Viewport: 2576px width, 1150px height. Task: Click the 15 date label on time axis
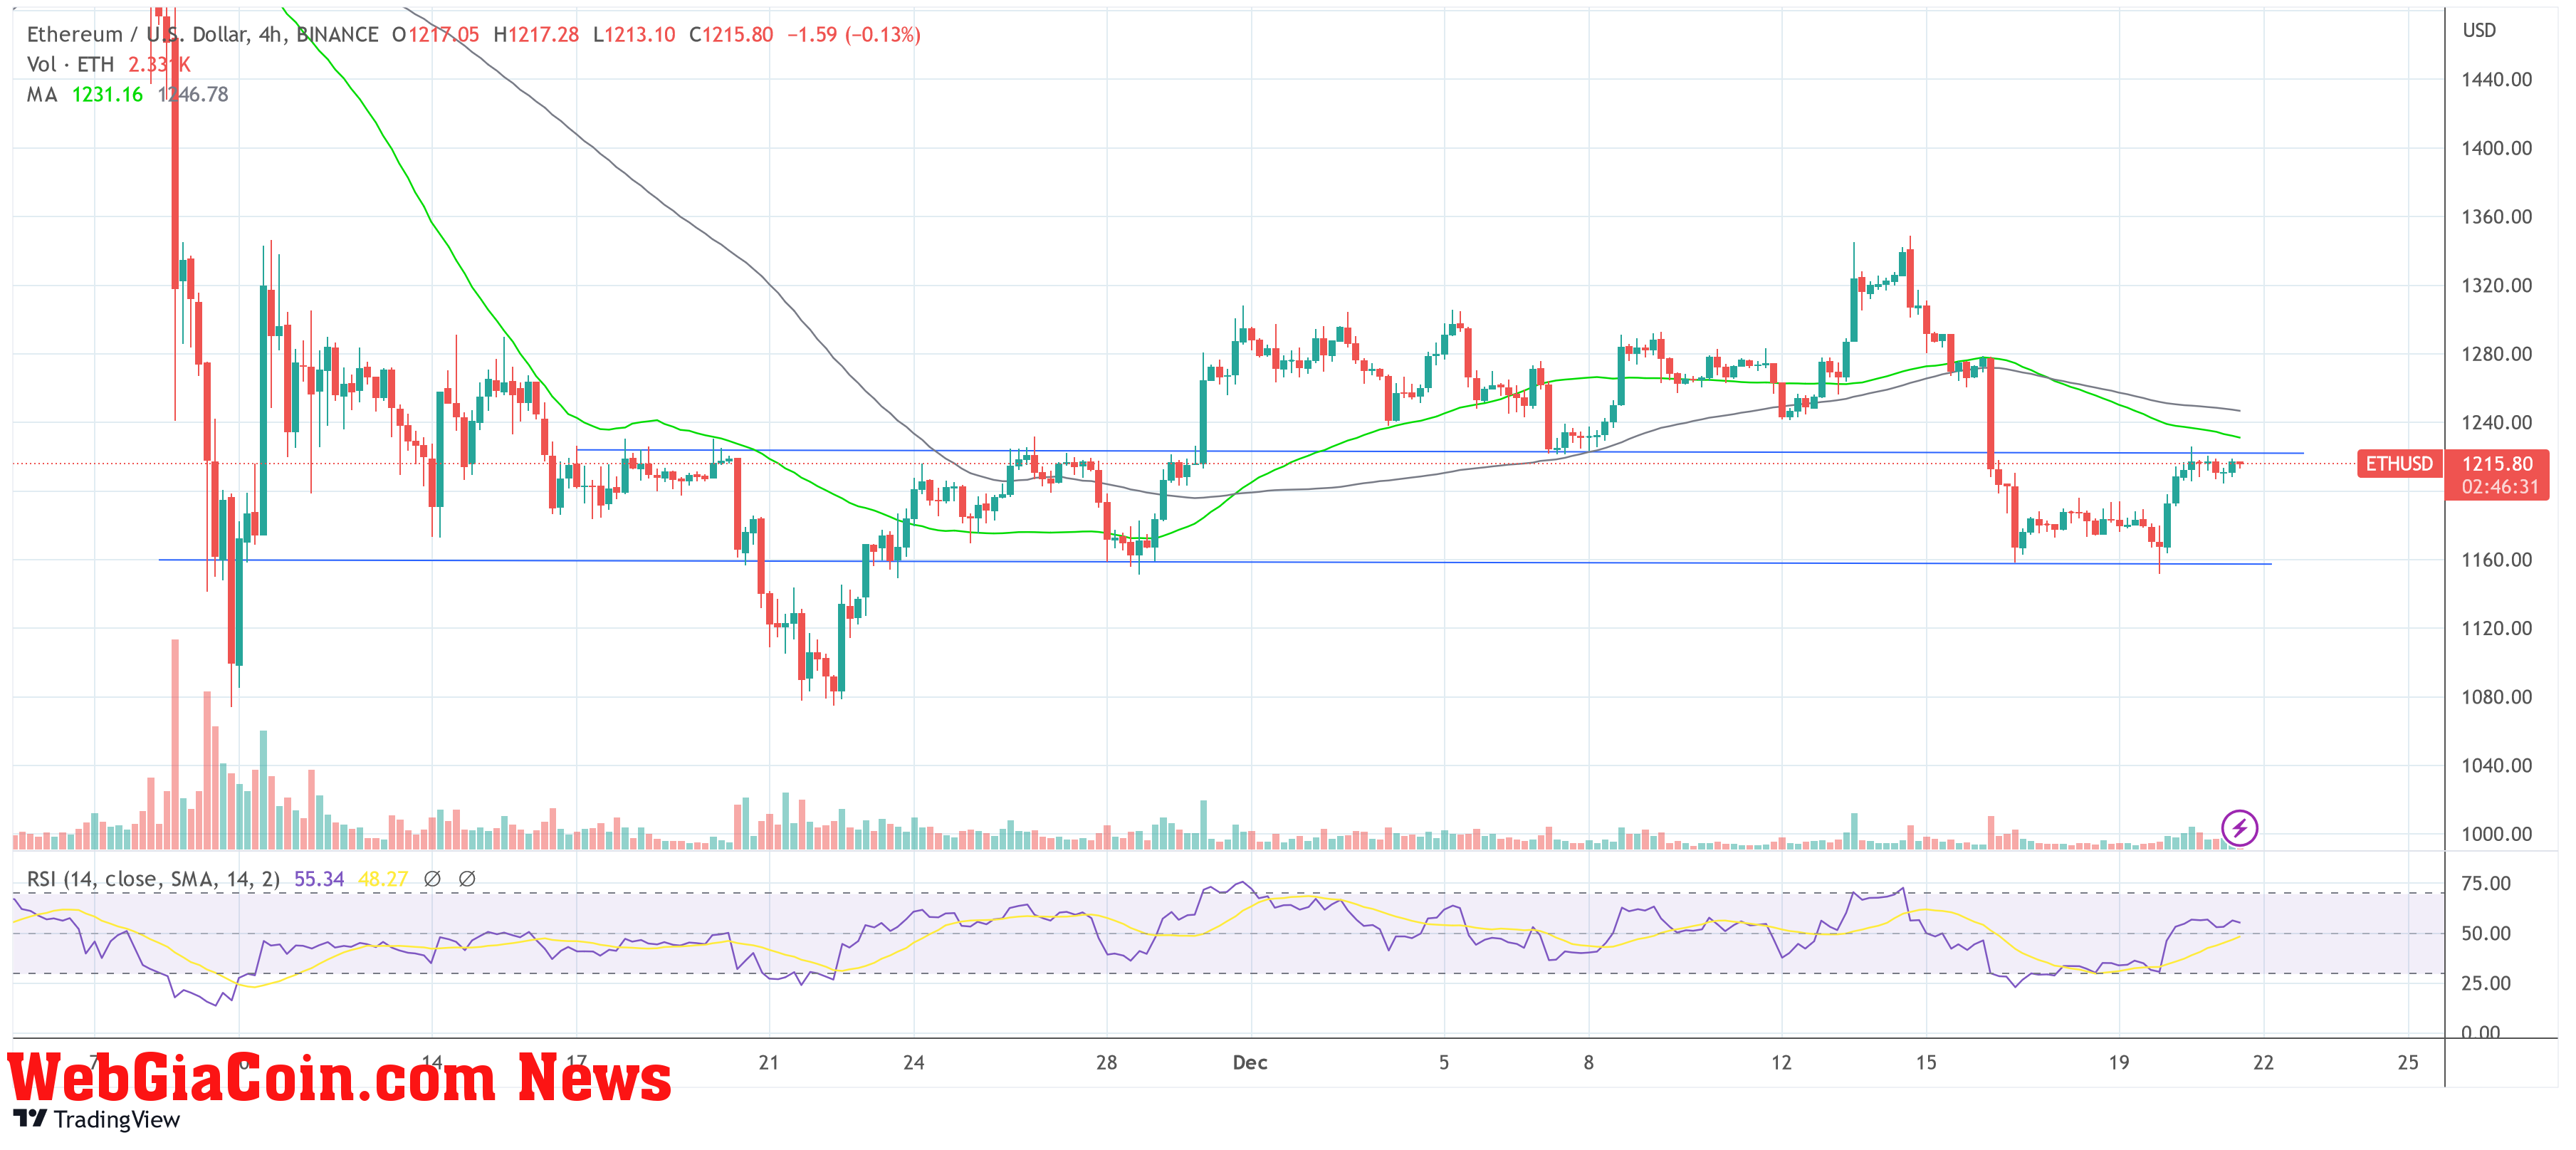click(x=1926, y=1063)
